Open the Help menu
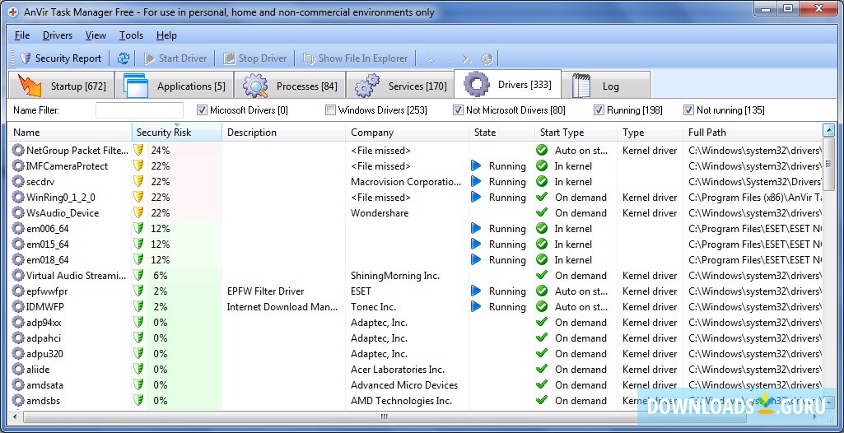Viewport: 844px width, 433px height. pos(166,35)
